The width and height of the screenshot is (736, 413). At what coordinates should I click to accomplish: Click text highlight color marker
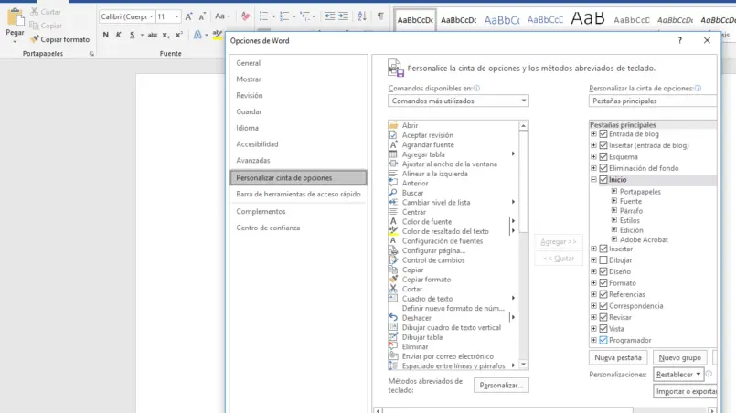[217, 35]
